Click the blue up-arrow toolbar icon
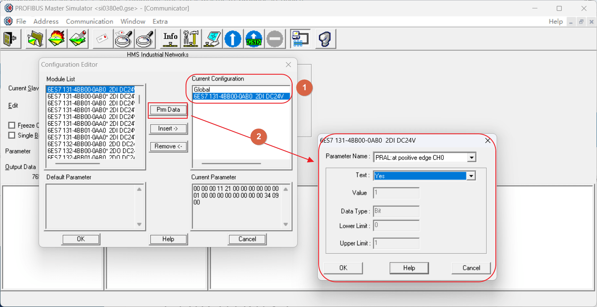Image resolution: width=597 pixels, height=307 pixels. 233,39
